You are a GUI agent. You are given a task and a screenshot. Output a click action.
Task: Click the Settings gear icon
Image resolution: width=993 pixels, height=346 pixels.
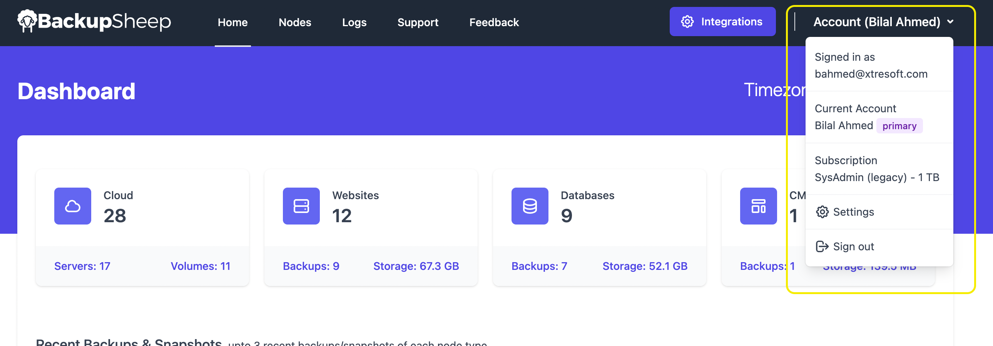(x=822, y=212)
